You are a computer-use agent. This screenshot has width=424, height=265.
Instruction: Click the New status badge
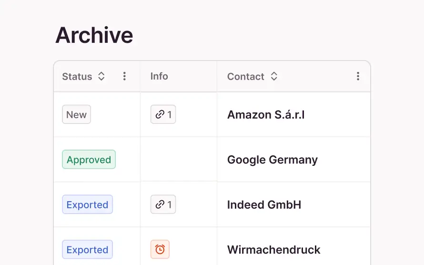76,114
